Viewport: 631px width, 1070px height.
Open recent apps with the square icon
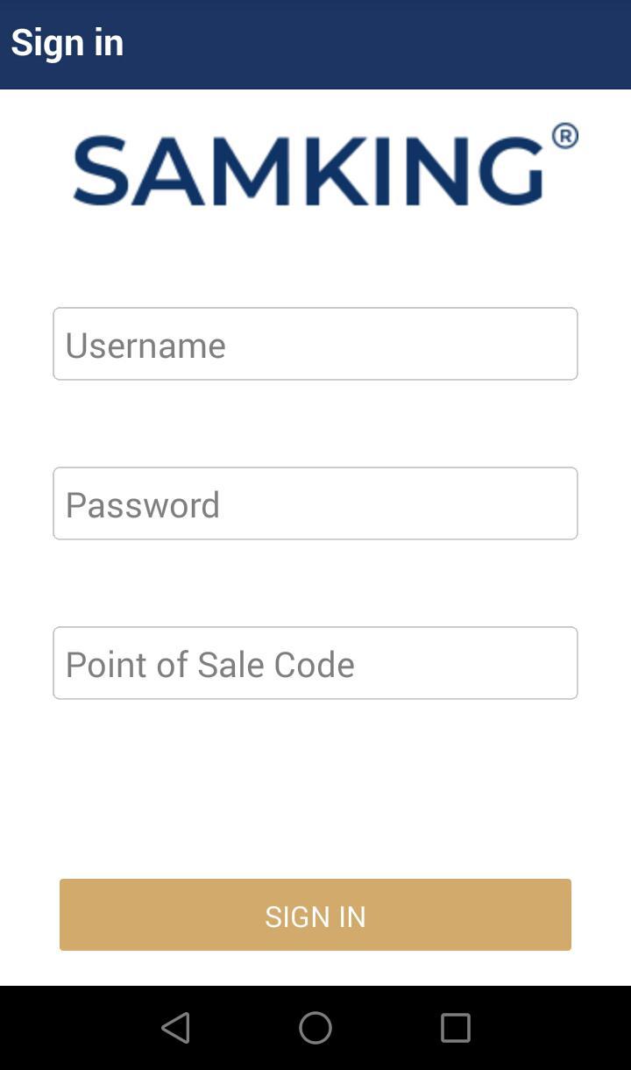[455, 1028]
